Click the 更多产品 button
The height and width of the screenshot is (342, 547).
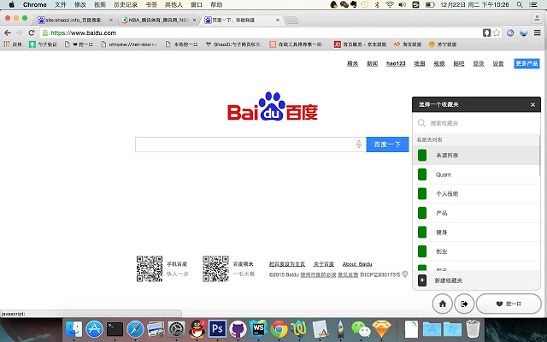point(526,63)
